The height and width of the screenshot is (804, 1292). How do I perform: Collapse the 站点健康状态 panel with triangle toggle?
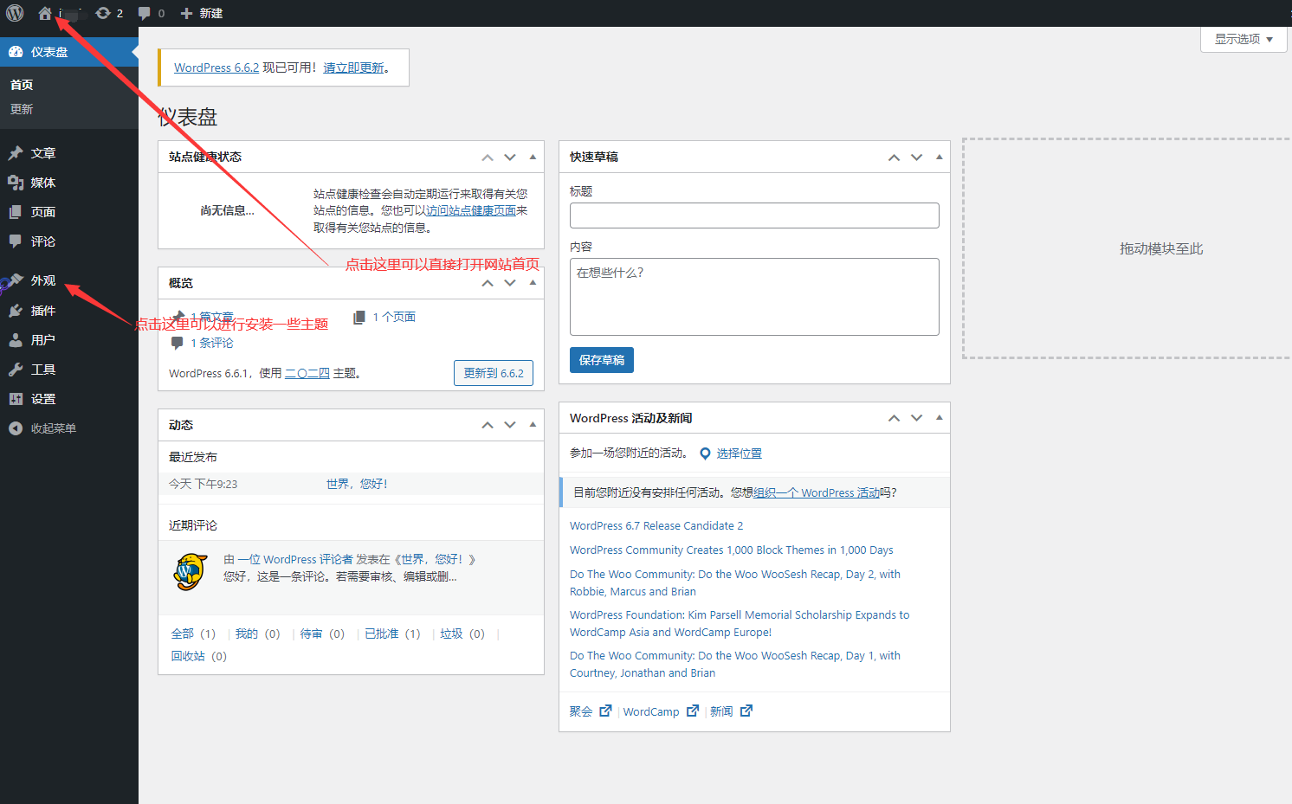click(x=533, y=157)
